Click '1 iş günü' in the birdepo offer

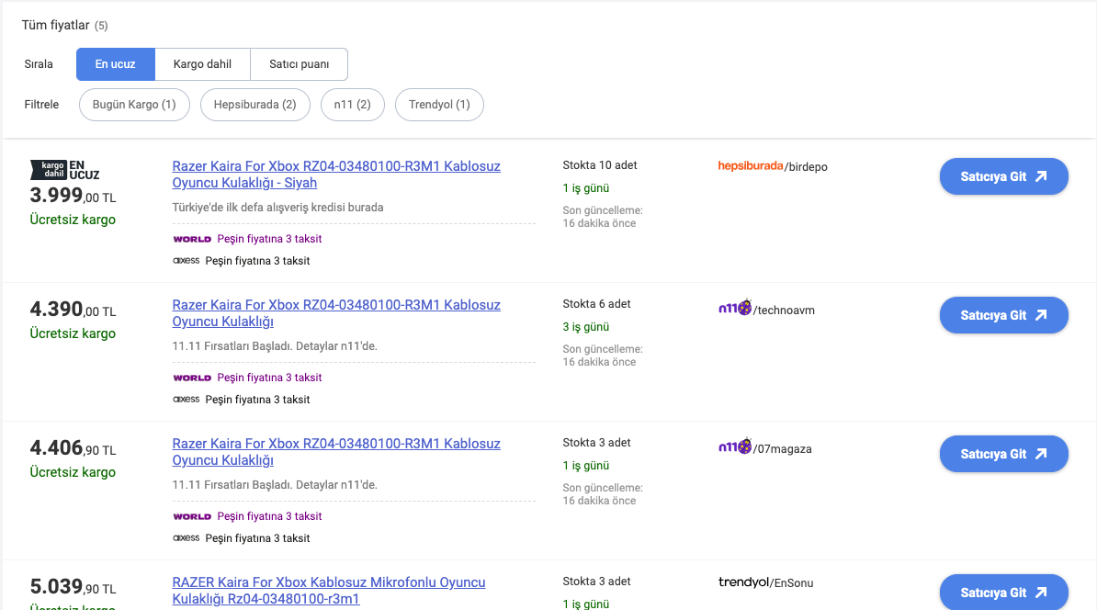585,188
